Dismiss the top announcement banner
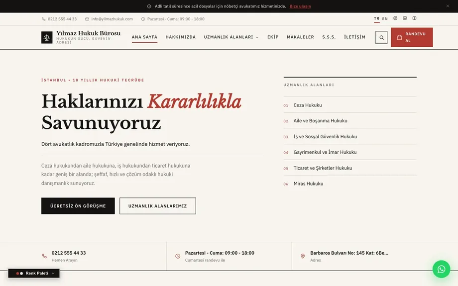The height and width of the screenshot is (286, 458). [448, 6]
